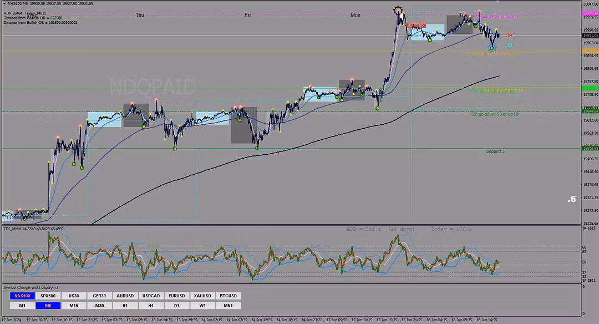Set timeframe to H1
Image resolution: width=599 pixels, height=324 pixels.
pos(125,305)
